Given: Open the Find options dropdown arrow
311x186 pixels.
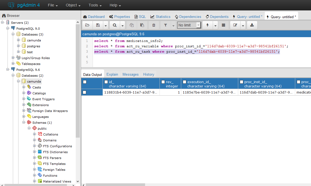Looking at the screenshot, I should click(x=122, y=25).
